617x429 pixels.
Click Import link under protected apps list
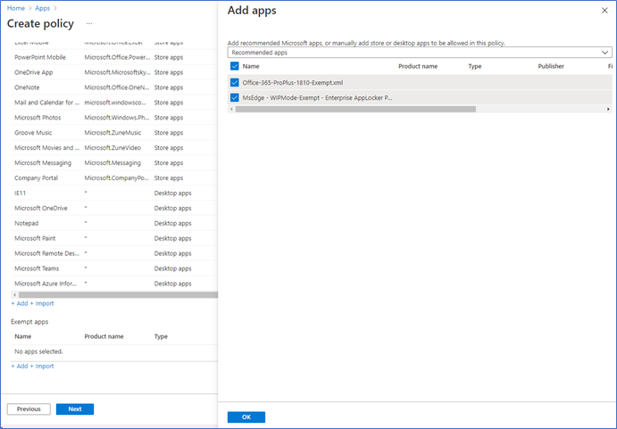coord(42,303)
